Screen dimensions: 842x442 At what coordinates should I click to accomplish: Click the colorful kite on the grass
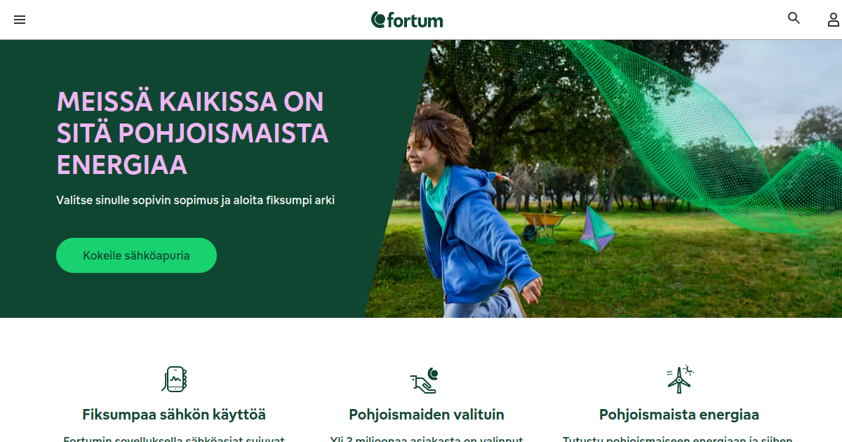(597, 229)
